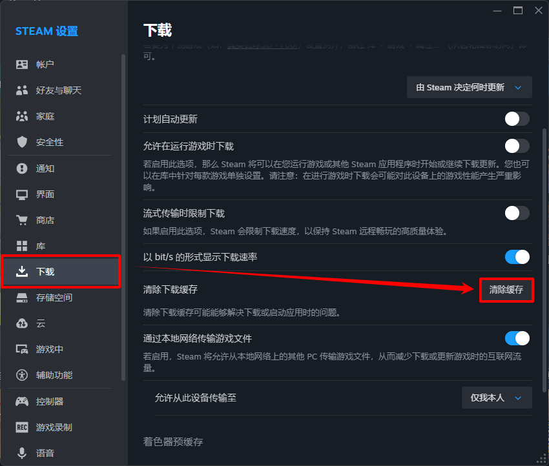Select the 界面 settings section

[x=60, y=194]
